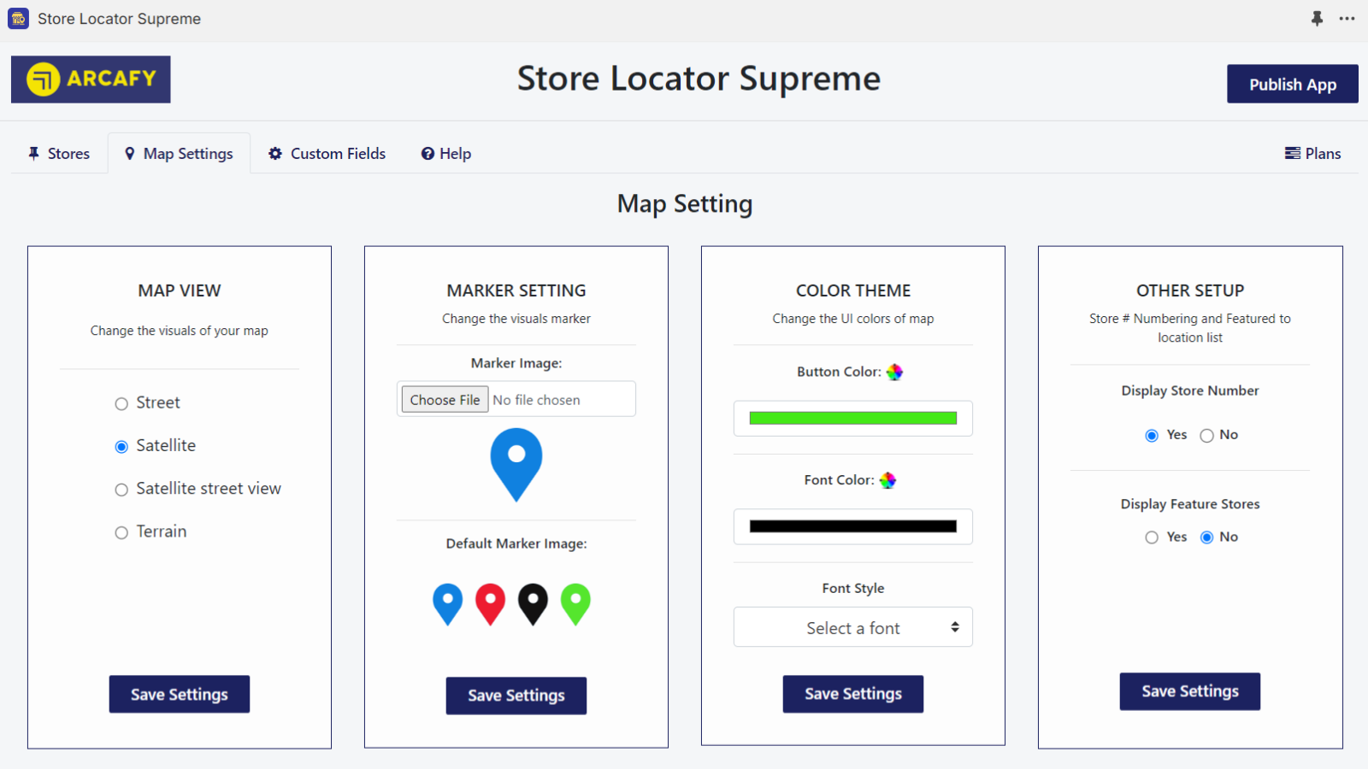
Task: Select the Street map view option
Action: [x=121, y=403]
